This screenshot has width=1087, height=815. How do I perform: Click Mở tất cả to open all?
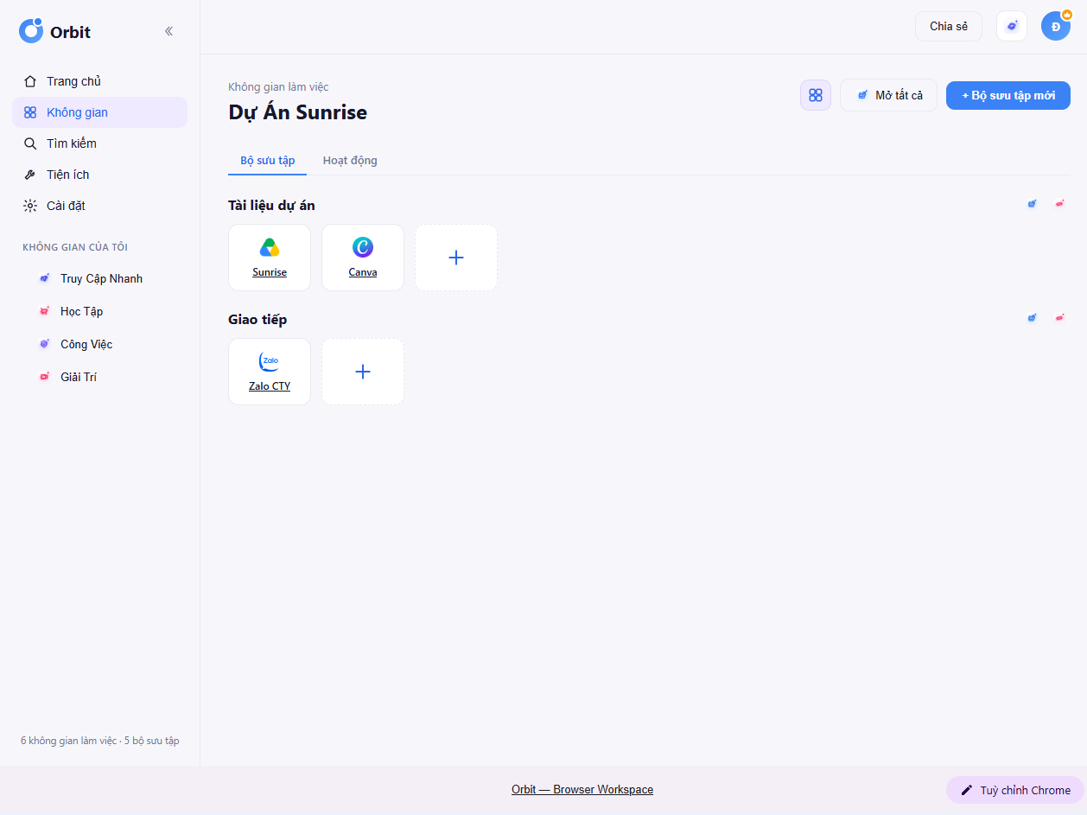pos(888,95)
